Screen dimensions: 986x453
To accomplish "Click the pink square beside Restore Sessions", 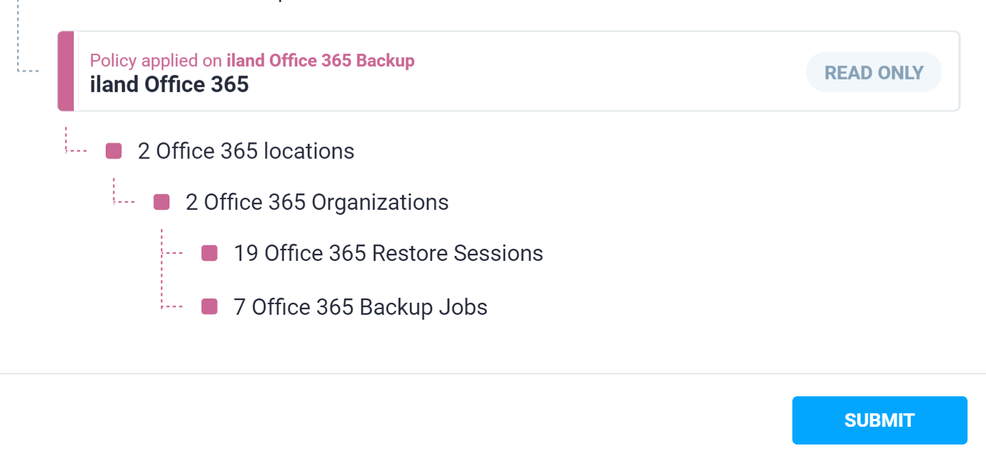I will click(209, 253).
